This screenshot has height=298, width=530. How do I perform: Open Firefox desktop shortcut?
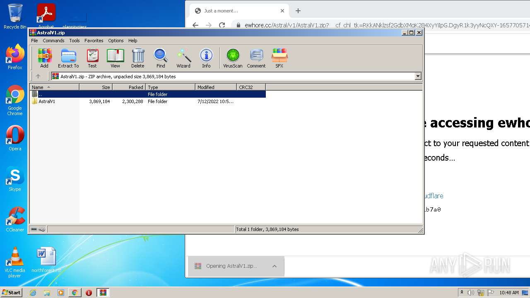pos(15,57)
